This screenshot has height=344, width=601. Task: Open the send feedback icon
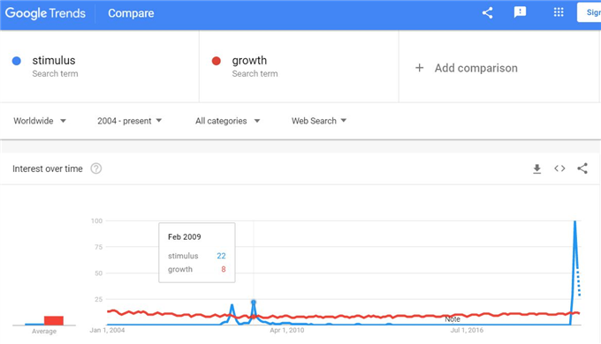520,12
